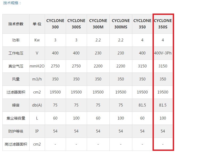Click dust capacity 100 under CYCLONE 300S
197x153 pixels.
click(76, 118)
